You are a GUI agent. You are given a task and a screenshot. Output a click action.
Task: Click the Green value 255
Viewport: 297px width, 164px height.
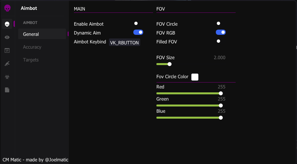(221, 99)
